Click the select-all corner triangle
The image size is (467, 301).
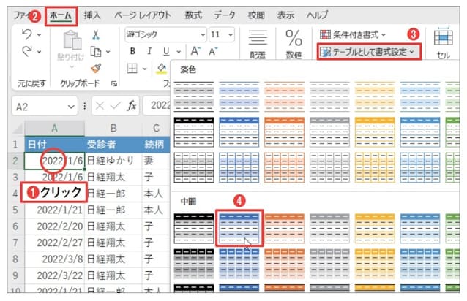(17, 129)
